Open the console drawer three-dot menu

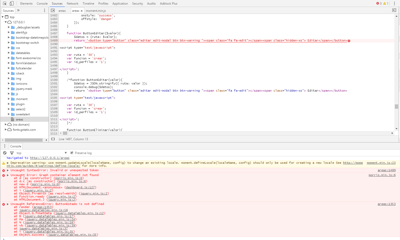click(x=5, y=146)
